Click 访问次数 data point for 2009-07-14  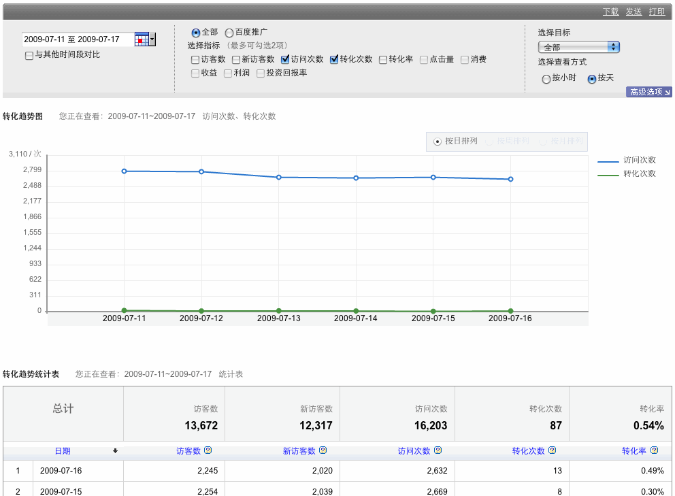tap(356, 178)
